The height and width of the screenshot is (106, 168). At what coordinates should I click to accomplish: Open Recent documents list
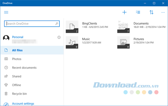pos(32,68)
